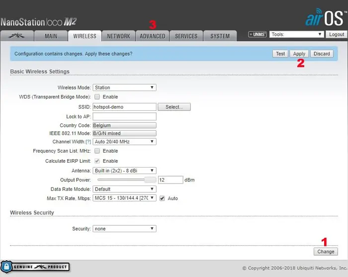Open the Tools dropdown

(297, 34)
